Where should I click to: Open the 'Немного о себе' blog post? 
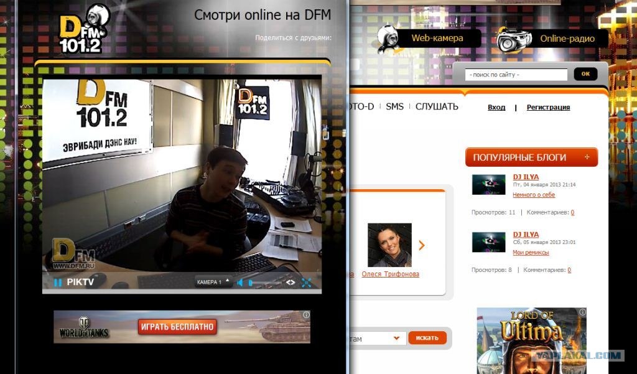[x=534, y=195]
